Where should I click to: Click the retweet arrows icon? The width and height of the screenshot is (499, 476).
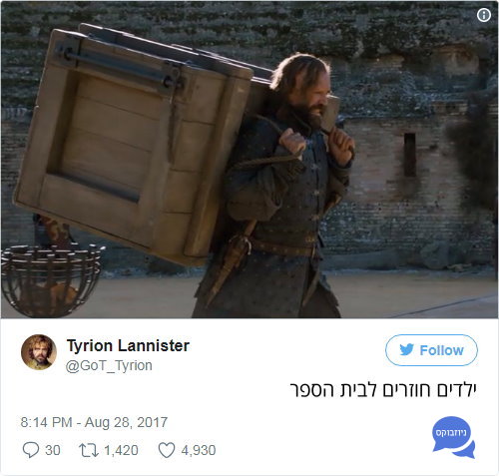[89, 450]
